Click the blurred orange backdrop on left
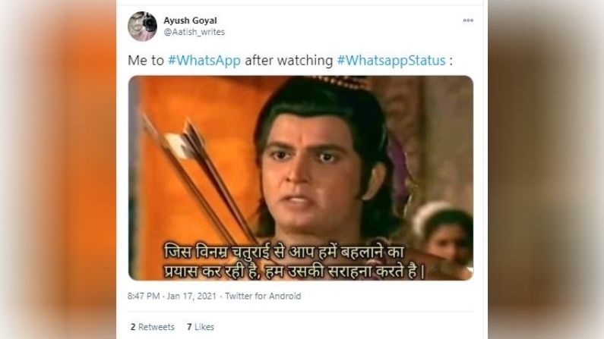 point(58,170)
